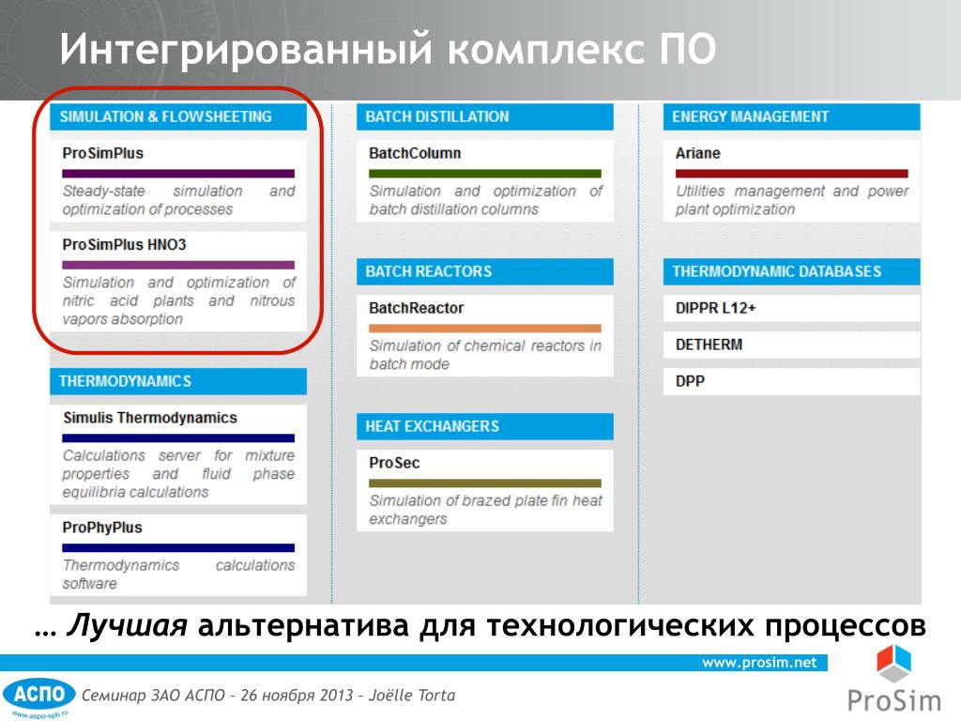Viewport: 961px width, 721px height.
Task: Open the BatchReactor product title
Action: (x=416, y=308)
